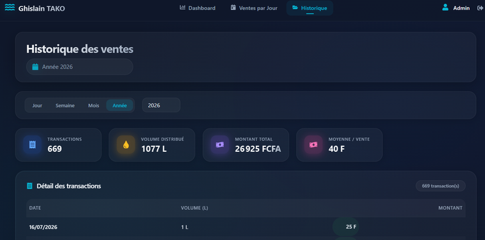This screenshot has width=485, height=240.
Task: Open the 2026 year selector field
Action: (x=161, y=105)
